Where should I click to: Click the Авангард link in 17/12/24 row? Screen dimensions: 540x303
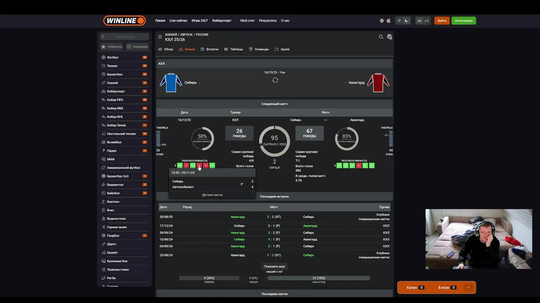tap(310, 226)
